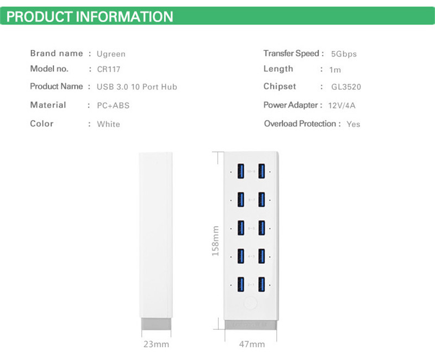Click the model number "CR117"
The width and height of the screenshot is (435, 362).
(x=108, y=69)
